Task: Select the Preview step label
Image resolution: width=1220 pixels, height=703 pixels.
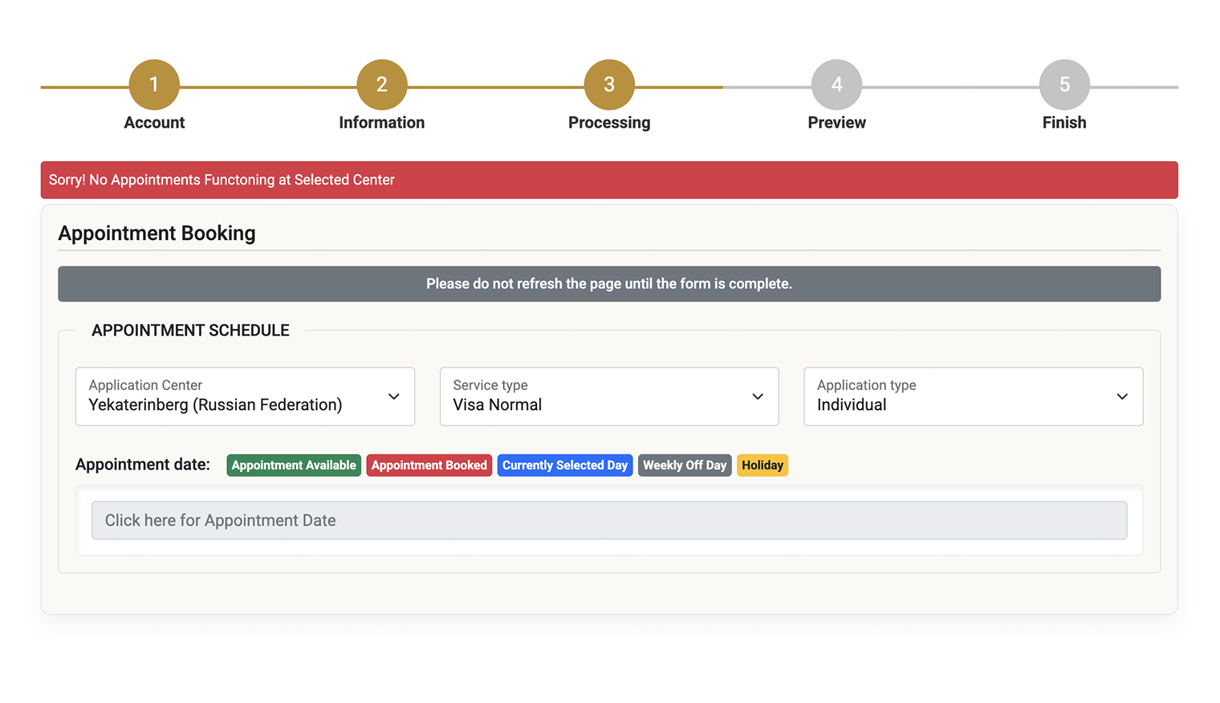Action: click(836, 123)
